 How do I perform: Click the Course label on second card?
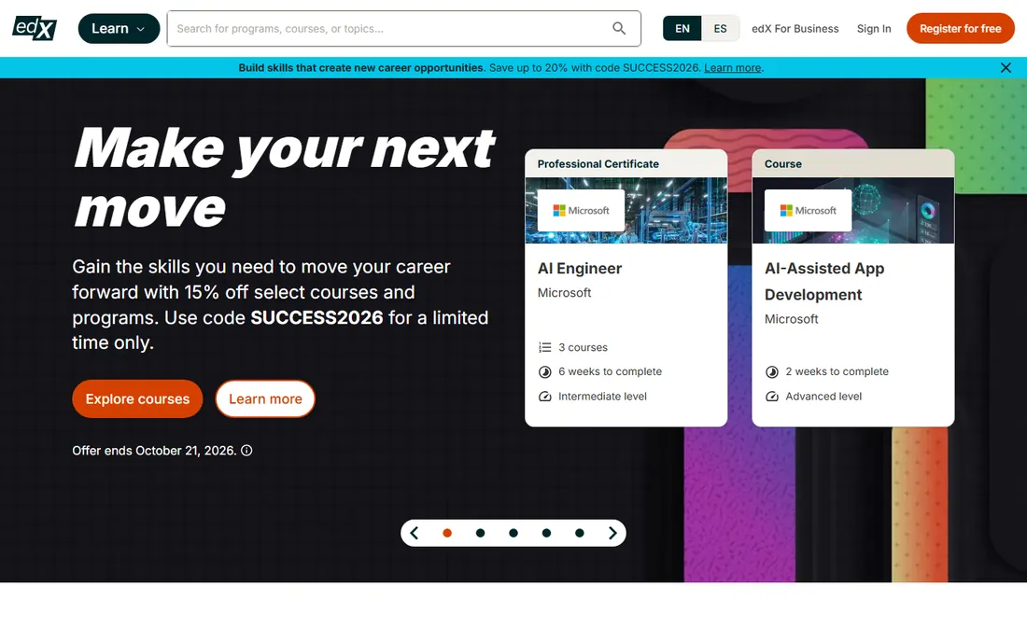tap(782, 163)
